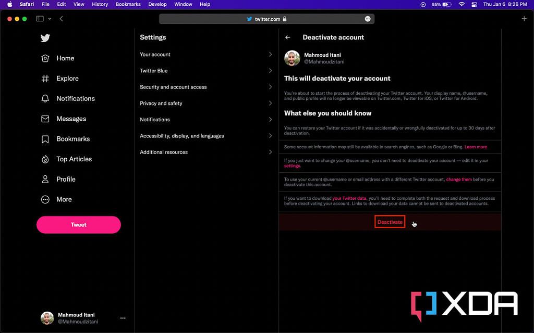Screen dimensions: 534x333
Task: Click the More ellipsis icon
Action: [x=45, y=199]
